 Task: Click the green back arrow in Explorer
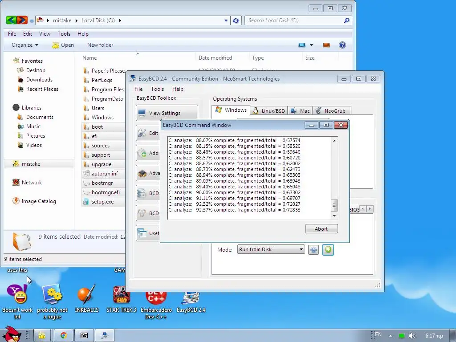[x=11, y=20]
